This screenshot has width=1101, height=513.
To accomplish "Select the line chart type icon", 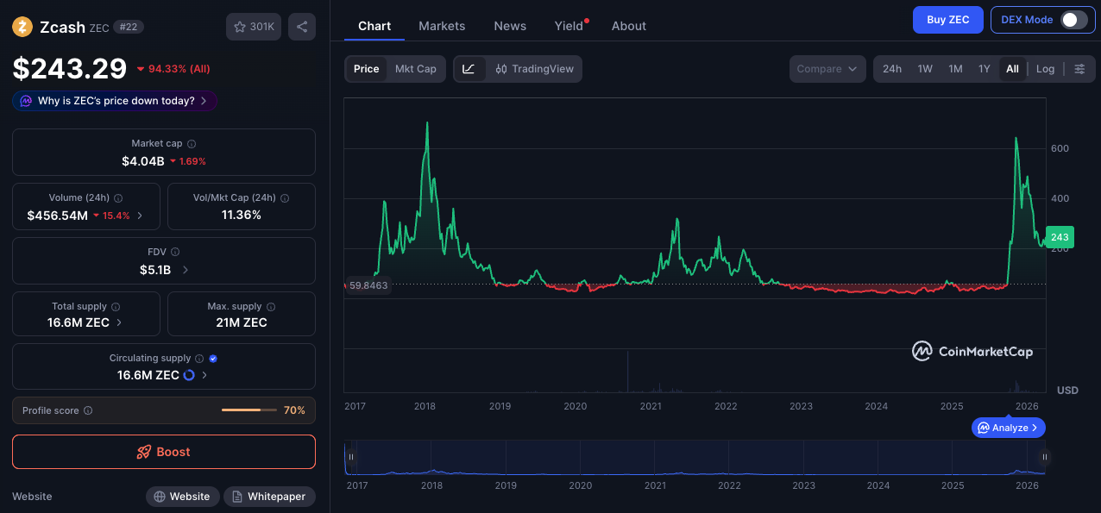I will [469, 69].
